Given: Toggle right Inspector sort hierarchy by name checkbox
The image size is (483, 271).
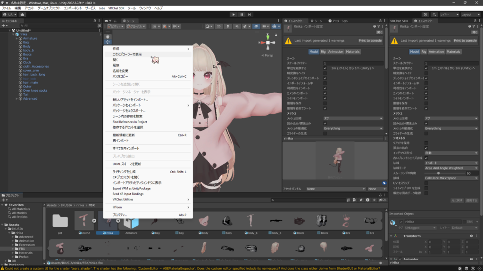Looking at the screenshot, I should tap(426, 108).
